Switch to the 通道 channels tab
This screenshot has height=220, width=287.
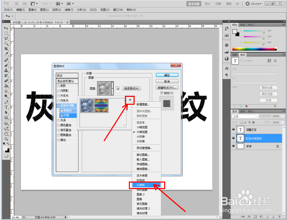(x=243, y=111)
